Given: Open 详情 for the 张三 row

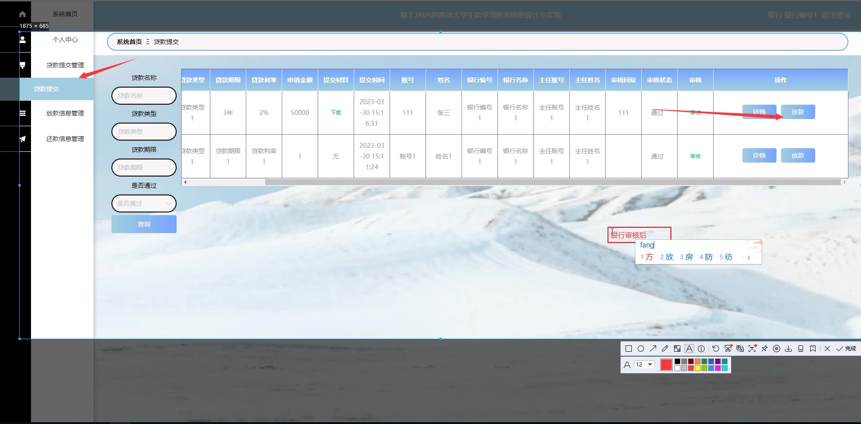Looking at the screenshot, I should point(759,112).
